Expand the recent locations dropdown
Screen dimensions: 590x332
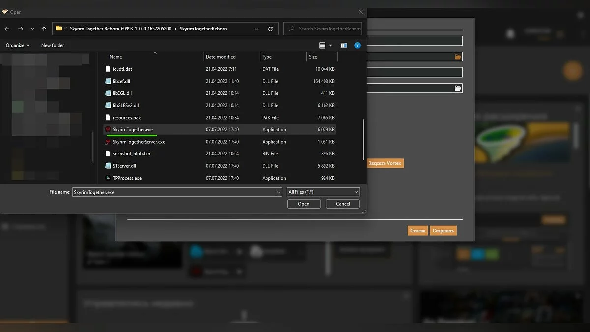pyautogui.click(x=32, y=29)
